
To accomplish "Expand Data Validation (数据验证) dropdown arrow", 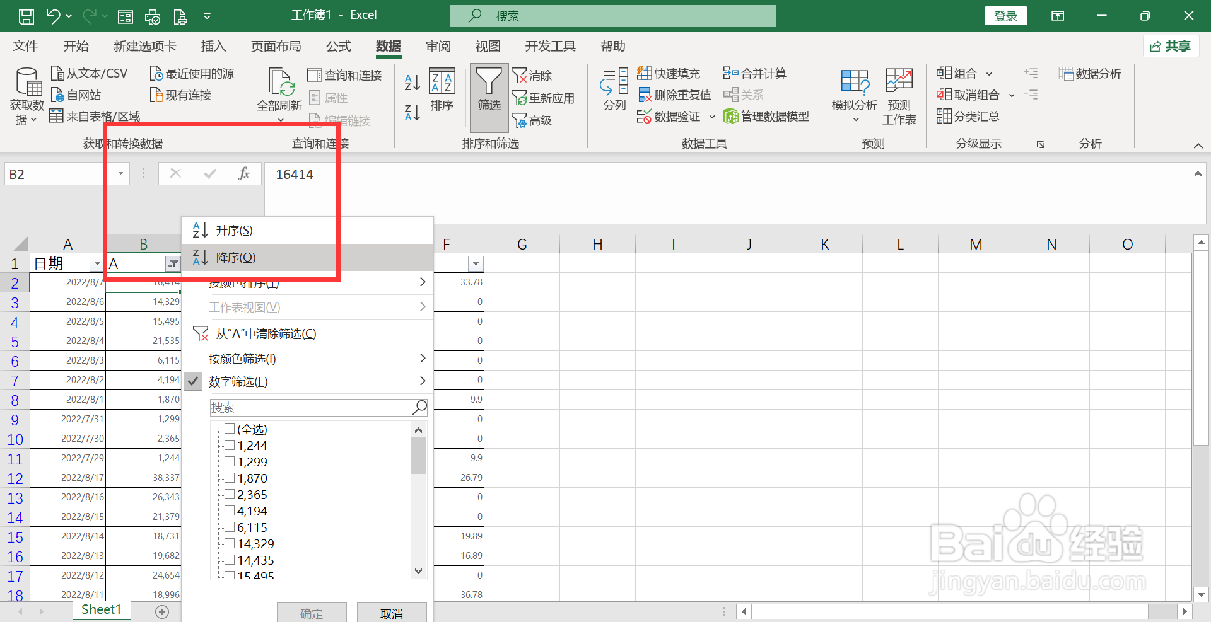I will pyautogui.click(x=712, y=117).
